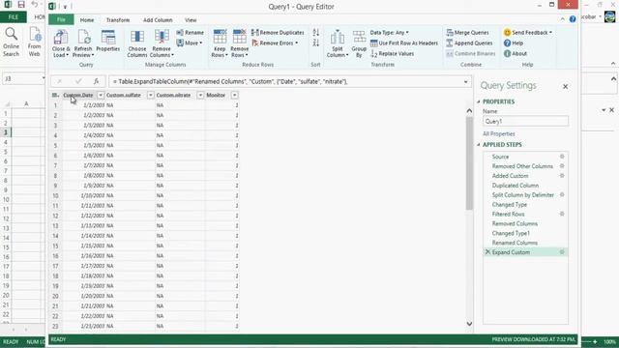The image size is (619, 348).
Task: Select the Duplicated Column applied step
Action: click(516, 186)
